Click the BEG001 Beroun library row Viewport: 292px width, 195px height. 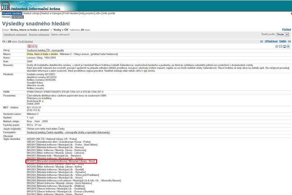55,147
